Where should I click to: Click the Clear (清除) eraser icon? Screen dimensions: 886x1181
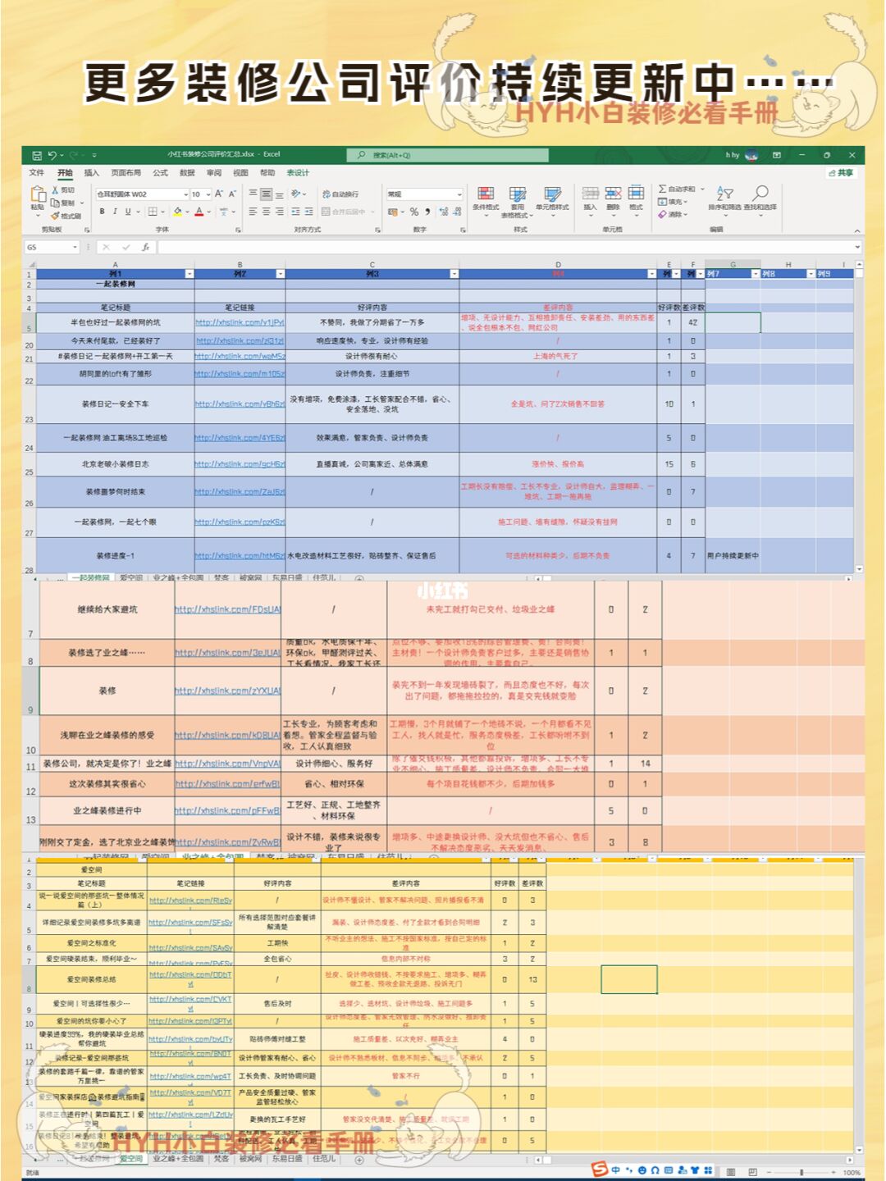tap(662, 214)
